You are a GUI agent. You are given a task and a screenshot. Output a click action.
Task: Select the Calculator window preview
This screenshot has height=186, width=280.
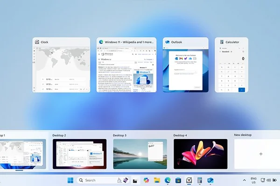[x=231, y=65]
